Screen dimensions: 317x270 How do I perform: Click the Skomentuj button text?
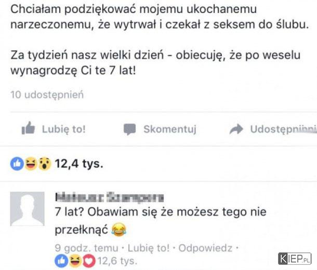click(x=170, y=129)
